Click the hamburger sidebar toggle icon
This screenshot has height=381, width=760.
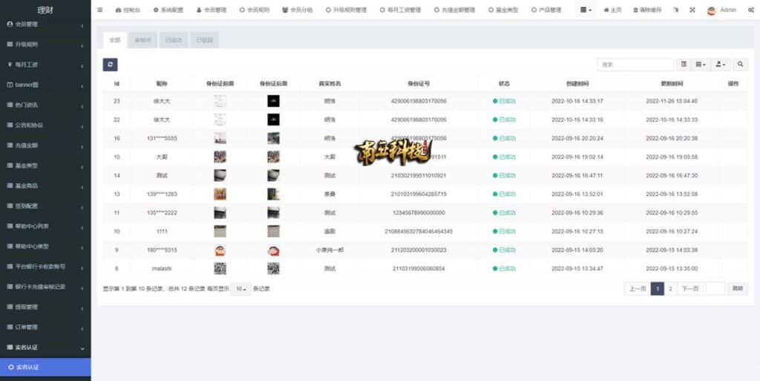coord(100,10)
